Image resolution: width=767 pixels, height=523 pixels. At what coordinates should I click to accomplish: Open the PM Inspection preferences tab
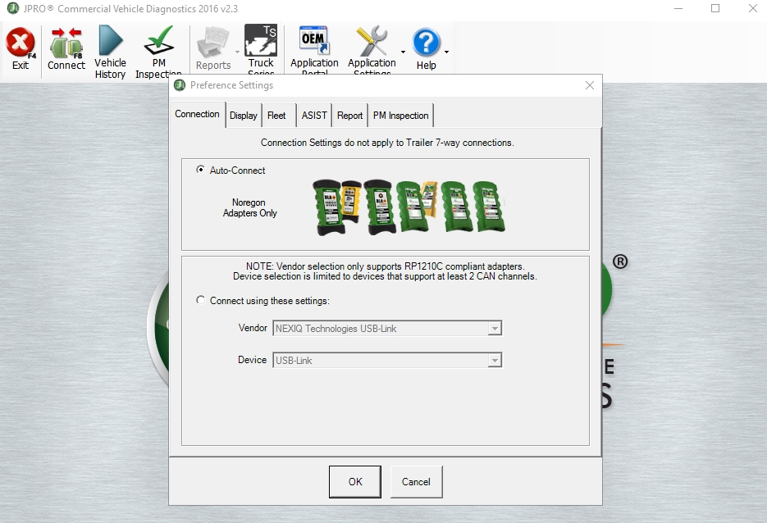(400, 116)
